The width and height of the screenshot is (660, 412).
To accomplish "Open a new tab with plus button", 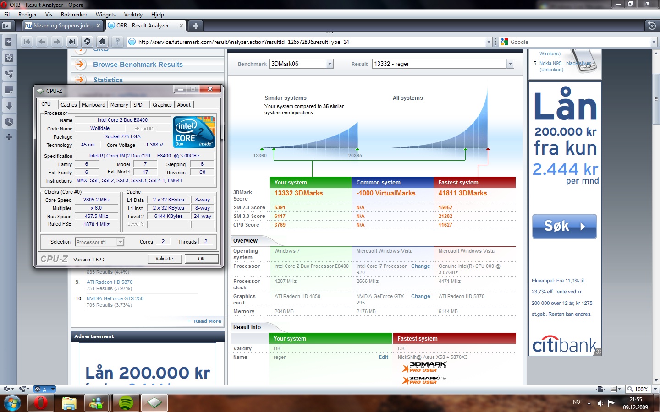I will pos(195,26).
